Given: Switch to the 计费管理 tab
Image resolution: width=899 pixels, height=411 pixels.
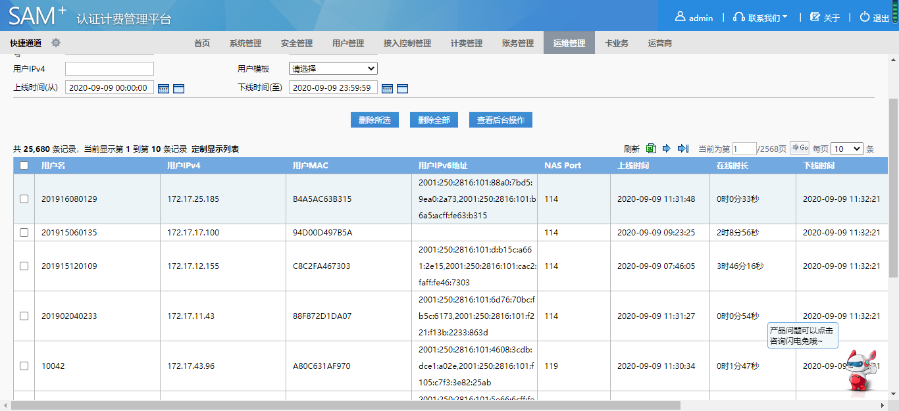Looking at the screenshot, I should pos(466,43).
